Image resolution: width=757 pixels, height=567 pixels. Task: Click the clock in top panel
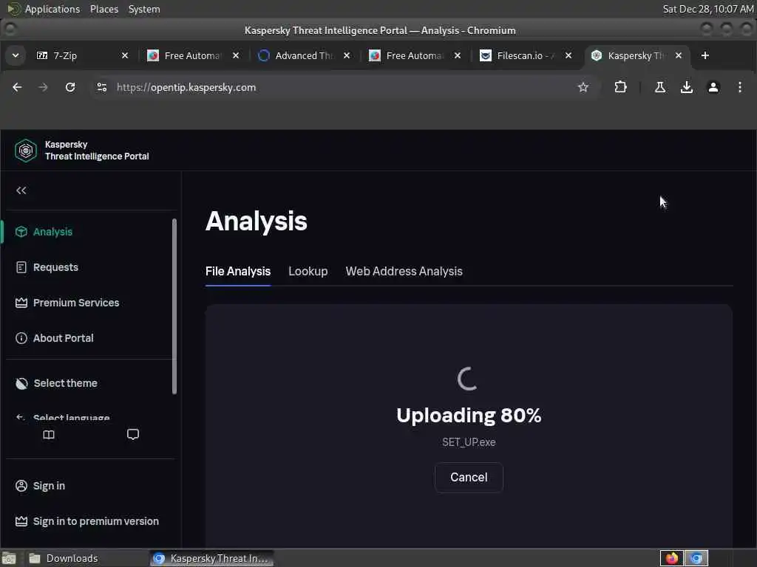click(x=707, y=9)
